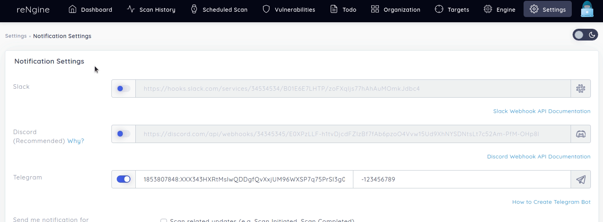Screen dimensions: 603x222
Task: Open Discord Webhook API Documentation
Action: click(539, 156)
